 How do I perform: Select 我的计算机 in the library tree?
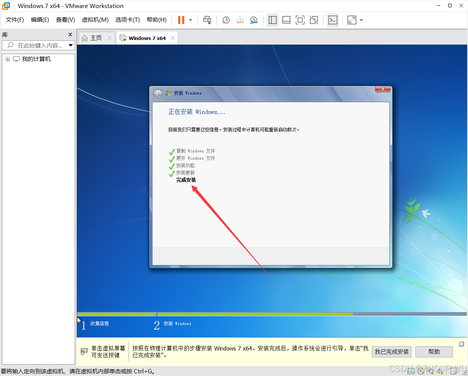[x=36, y=59]
